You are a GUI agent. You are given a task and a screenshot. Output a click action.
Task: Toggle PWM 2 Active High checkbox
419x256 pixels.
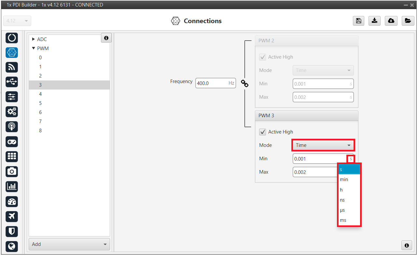(x=262, y=57)
